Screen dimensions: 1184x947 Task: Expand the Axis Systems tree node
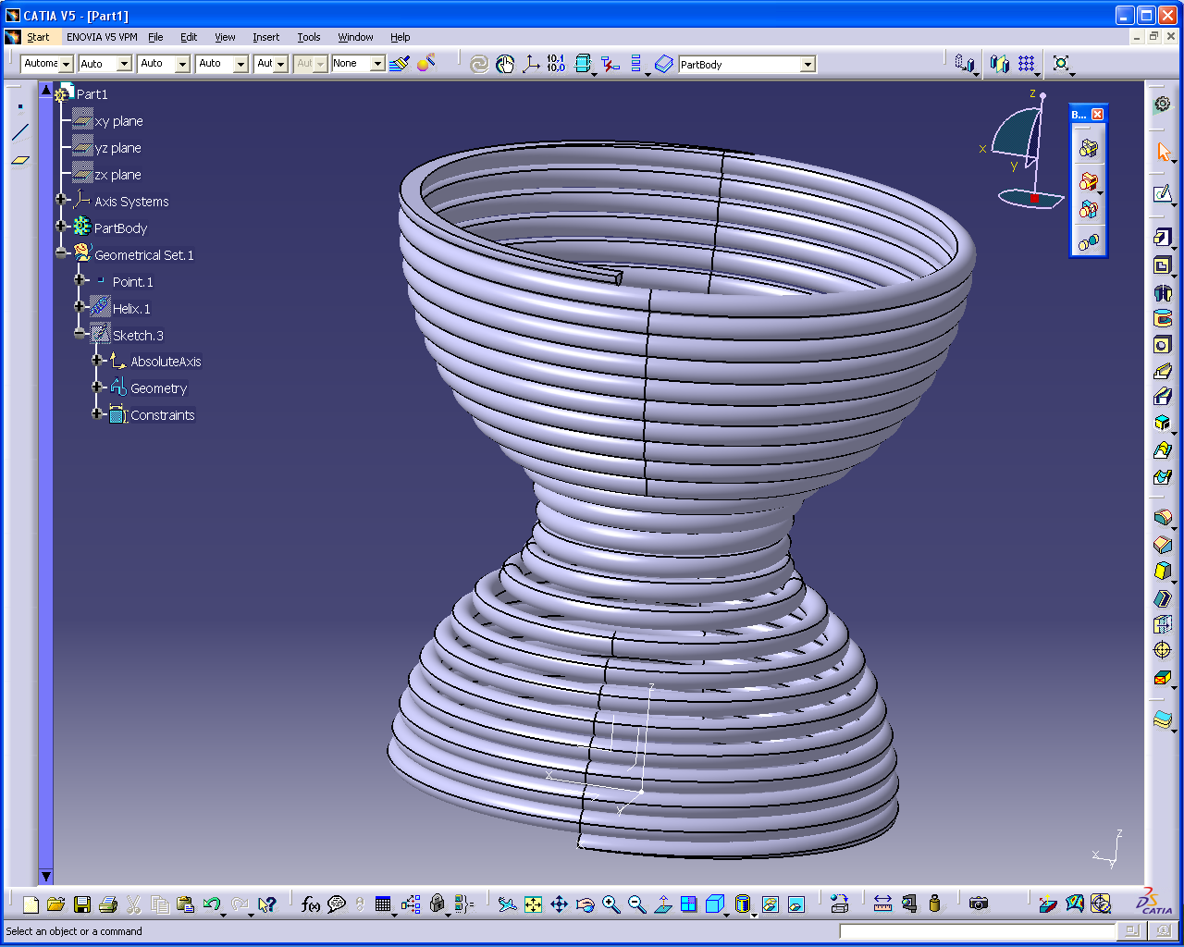click(61, 200)
